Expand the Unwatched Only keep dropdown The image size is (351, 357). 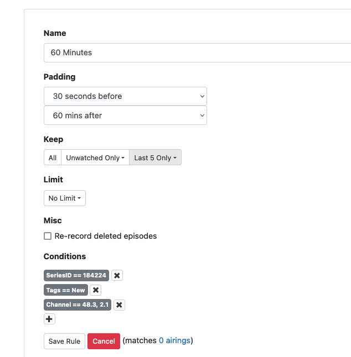(95, 158)
